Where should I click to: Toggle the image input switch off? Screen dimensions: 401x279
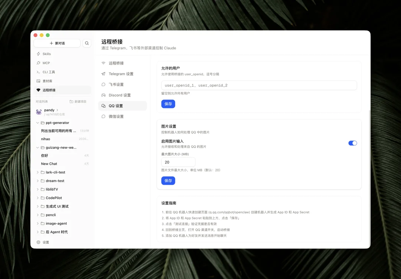click(352, 143)
